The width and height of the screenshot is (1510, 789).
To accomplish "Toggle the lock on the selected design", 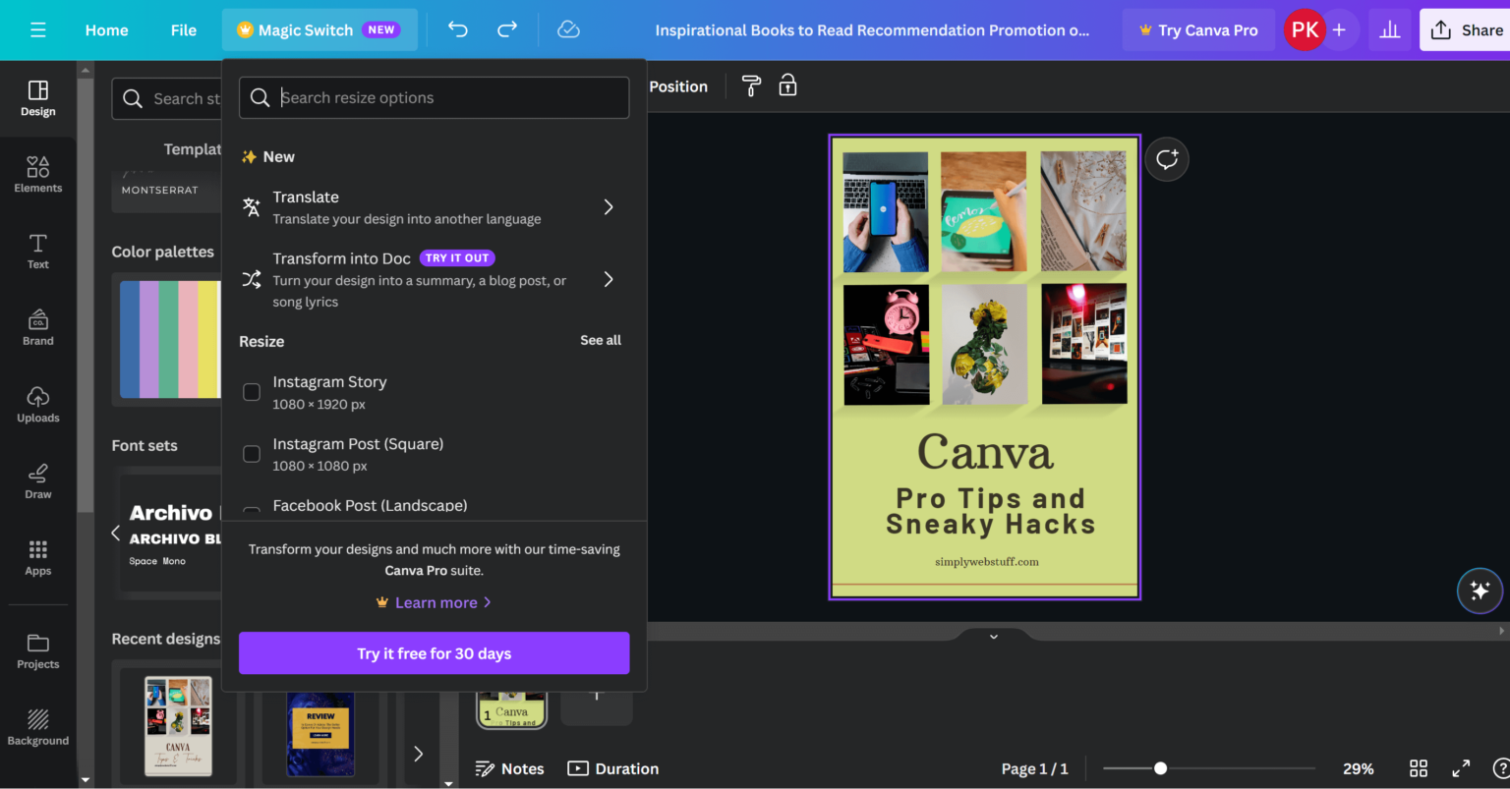I will [x=787, y=86].
